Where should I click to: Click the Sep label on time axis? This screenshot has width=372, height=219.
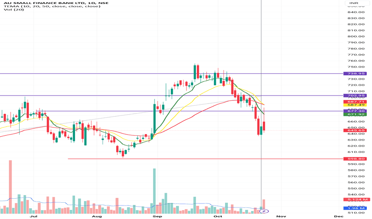158,216
